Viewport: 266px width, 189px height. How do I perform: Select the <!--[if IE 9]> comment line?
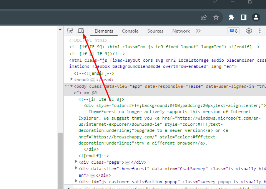point(164,47)
